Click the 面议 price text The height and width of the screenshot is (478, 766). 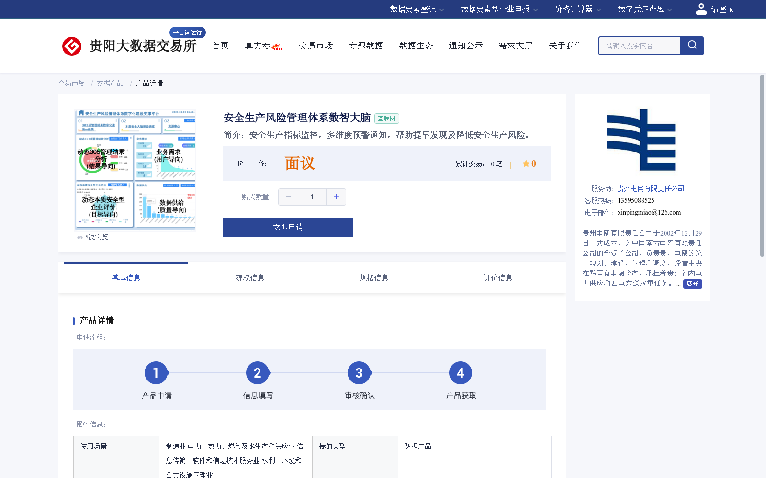point(300,163)
